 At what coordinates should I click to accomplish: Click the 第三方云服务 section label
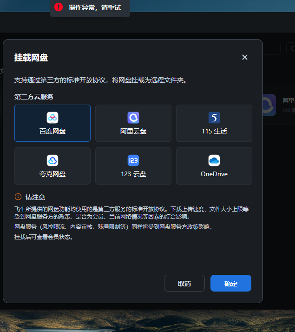point(34,97)
